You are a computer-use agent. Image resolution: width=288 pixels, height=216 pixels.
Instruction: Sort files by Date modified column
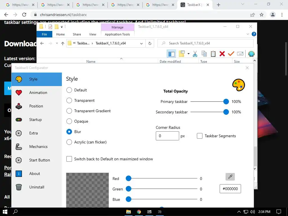point(170,62)
